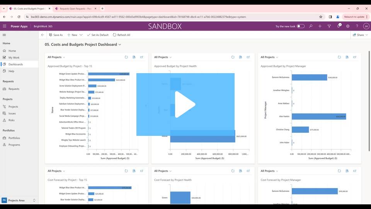Click the Alex Hankin approved budget bar

319,116
